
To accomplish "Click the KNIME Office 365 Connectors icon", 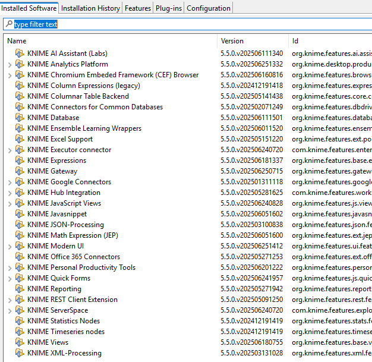I will [20, 256].
